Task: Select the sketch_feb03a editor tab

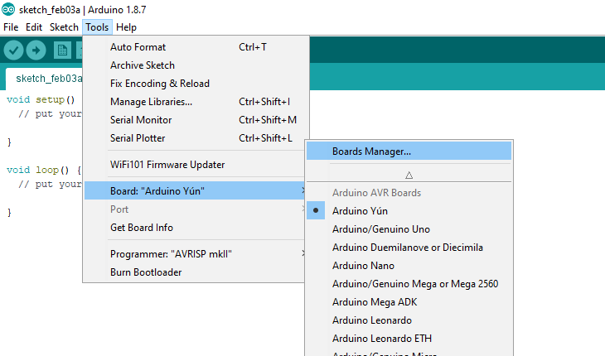Action: [x=45, y=79]
